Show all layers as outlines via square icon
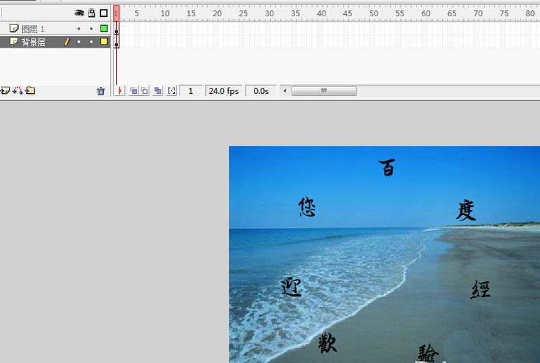This screenshot has height=363, width=540. (103, 13)
